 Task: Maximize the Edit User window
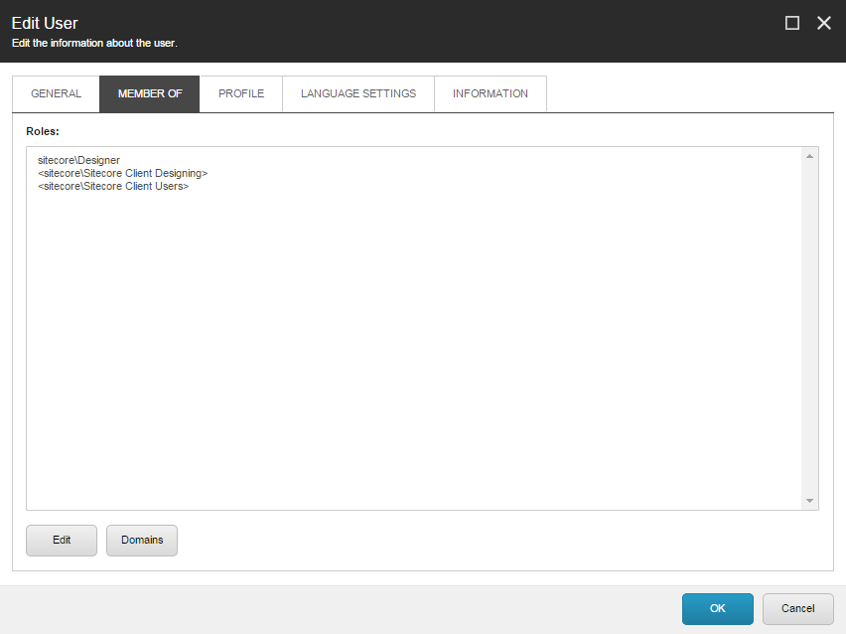[x=791, y=22]
